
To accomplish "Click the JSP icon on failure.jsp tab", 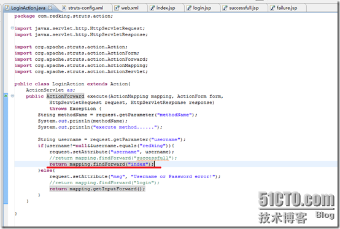I will click(272, 8).
